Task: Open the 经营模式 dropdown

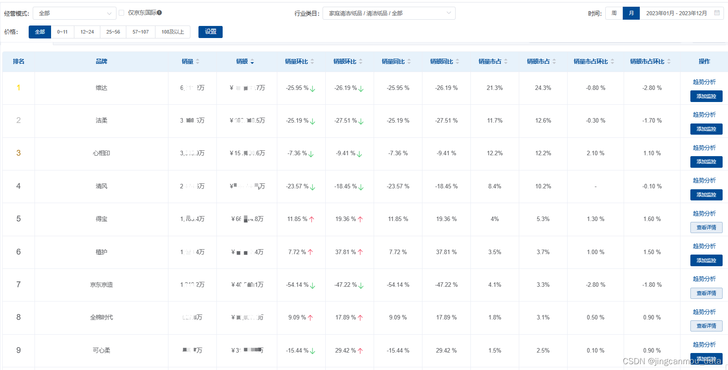Action: tap(74, 13)
